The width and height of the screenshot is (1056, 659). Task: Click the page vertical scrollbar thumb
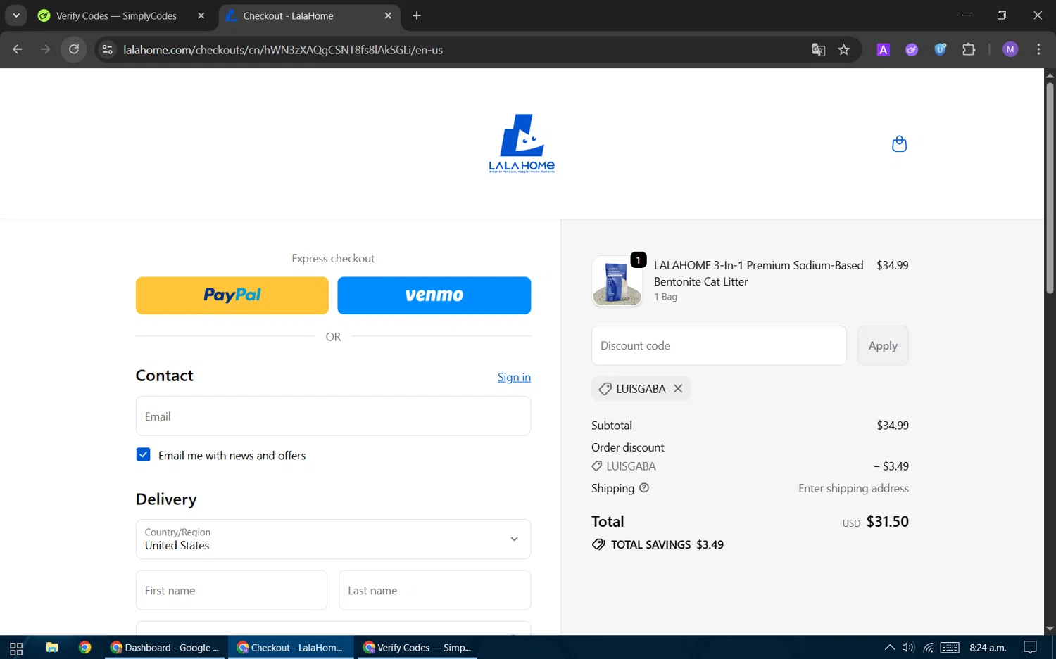1050,188
